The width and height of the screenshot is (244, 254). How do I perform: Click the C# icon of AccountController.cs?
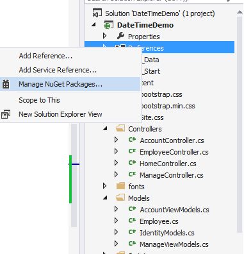tap(133, 140)
